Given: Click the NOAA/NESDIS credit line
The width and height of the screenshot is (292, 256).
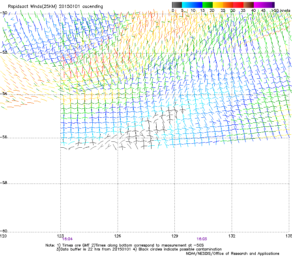Looking at the screenshot, I should click(232, 254).
